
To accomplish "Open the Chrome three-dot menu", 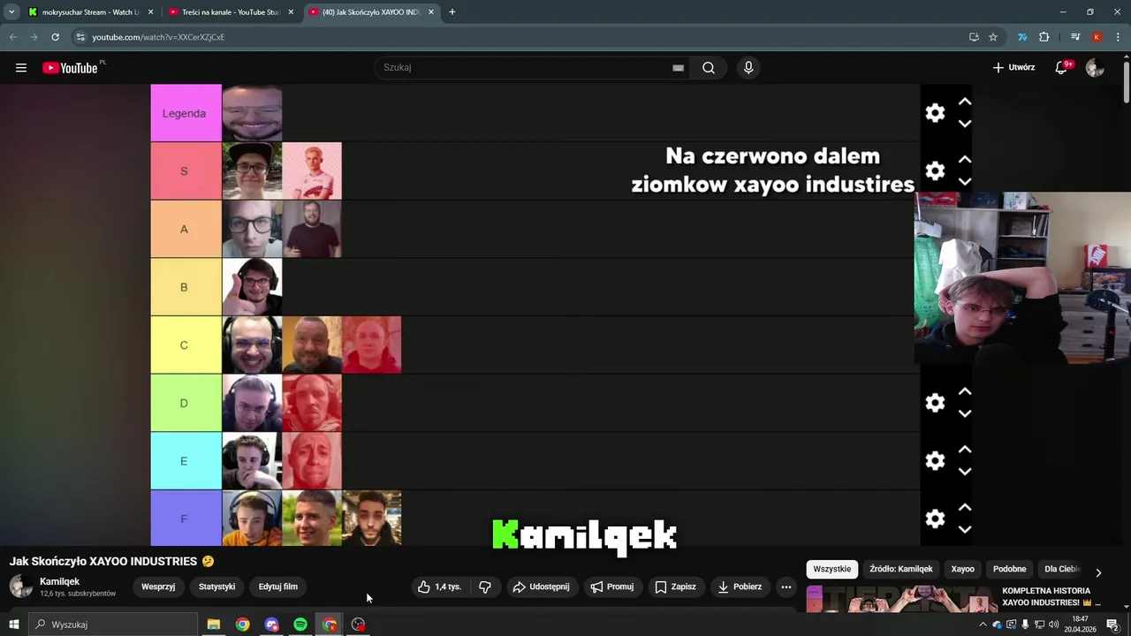I will (x=1118, y=37).
